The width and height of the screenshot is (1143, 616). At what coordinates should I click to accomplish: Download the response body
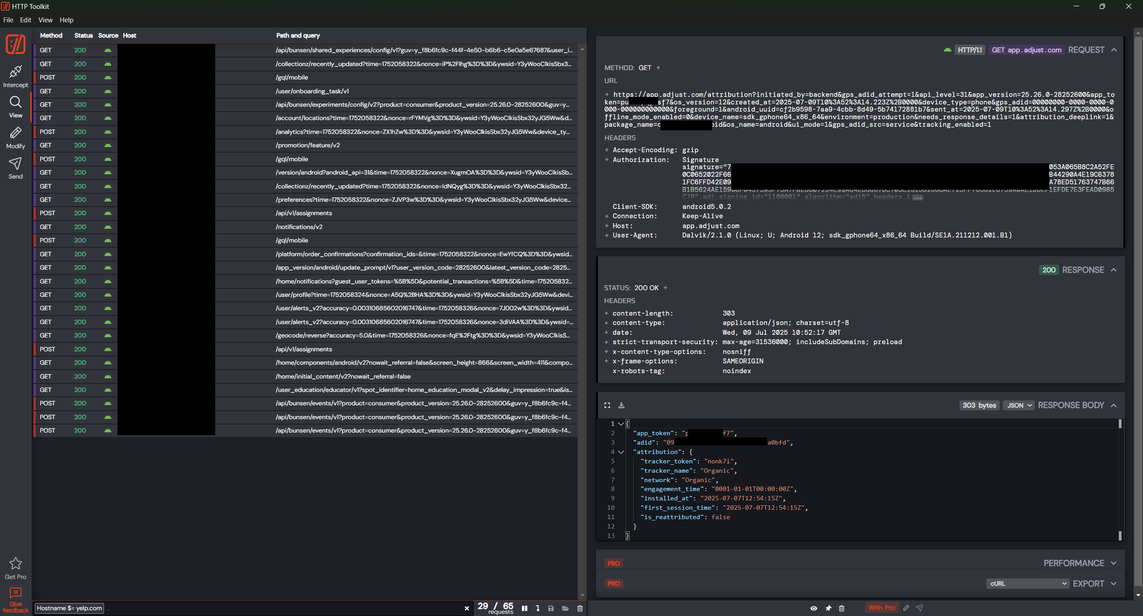click(x=621, y=405)
